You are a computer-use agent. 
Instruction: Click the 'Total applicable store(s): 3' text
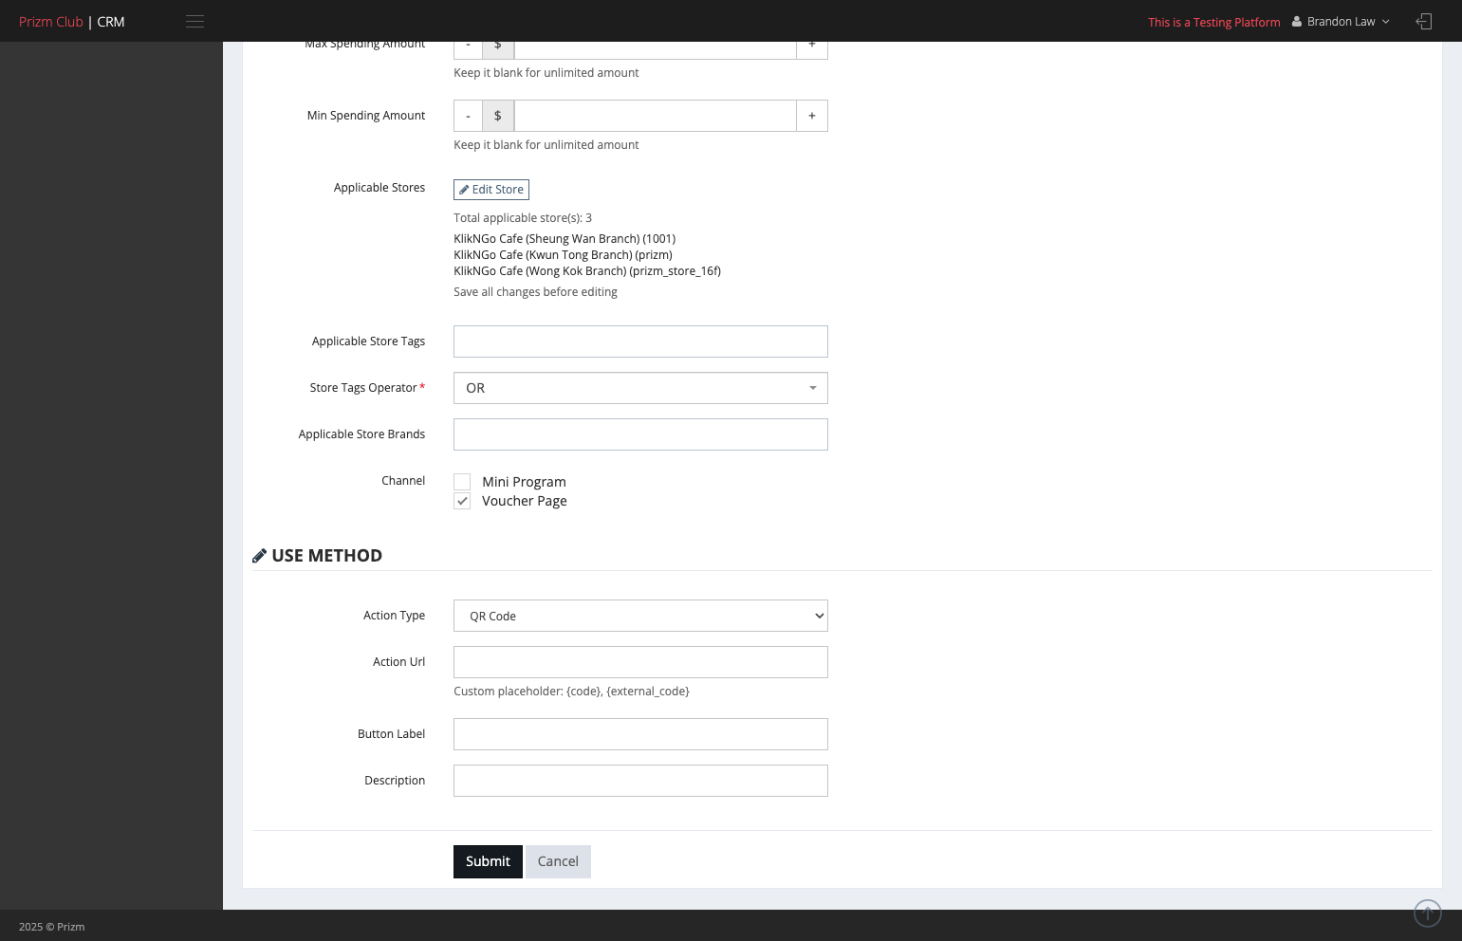click(x=523, y=218)
